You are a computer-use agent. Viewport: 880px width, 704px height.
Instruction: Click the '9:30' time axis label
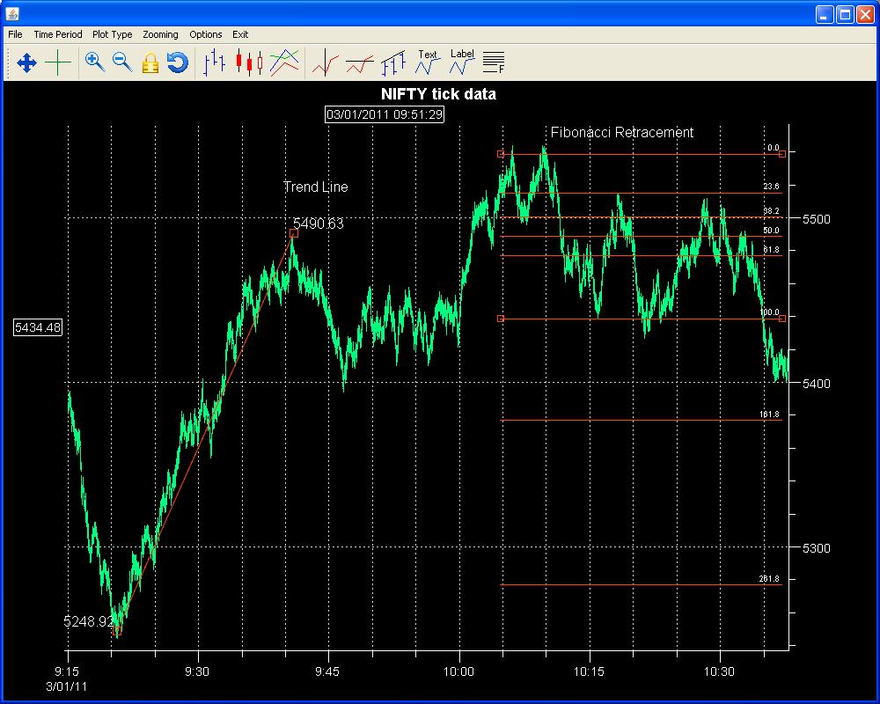(197, 671)
